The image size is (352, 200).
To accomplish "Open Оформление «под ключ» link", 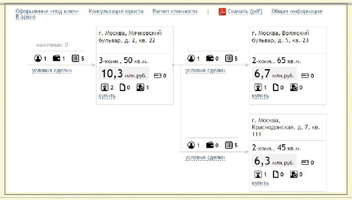I will pos(47,11).
